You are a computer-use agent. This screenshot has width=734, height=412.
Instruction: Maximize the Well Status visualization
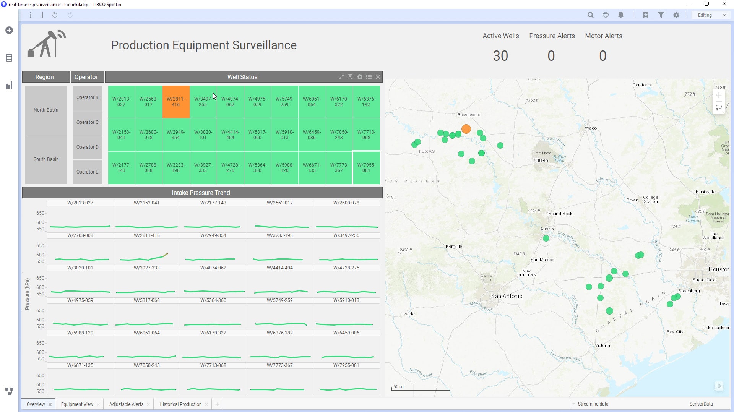point(341,77)
